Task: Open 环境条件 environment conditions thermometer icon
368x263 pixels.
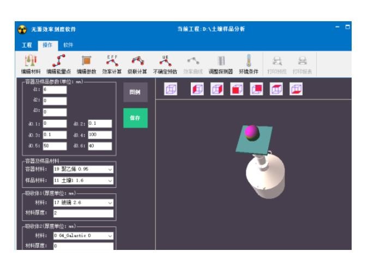Action: (249, 63)
